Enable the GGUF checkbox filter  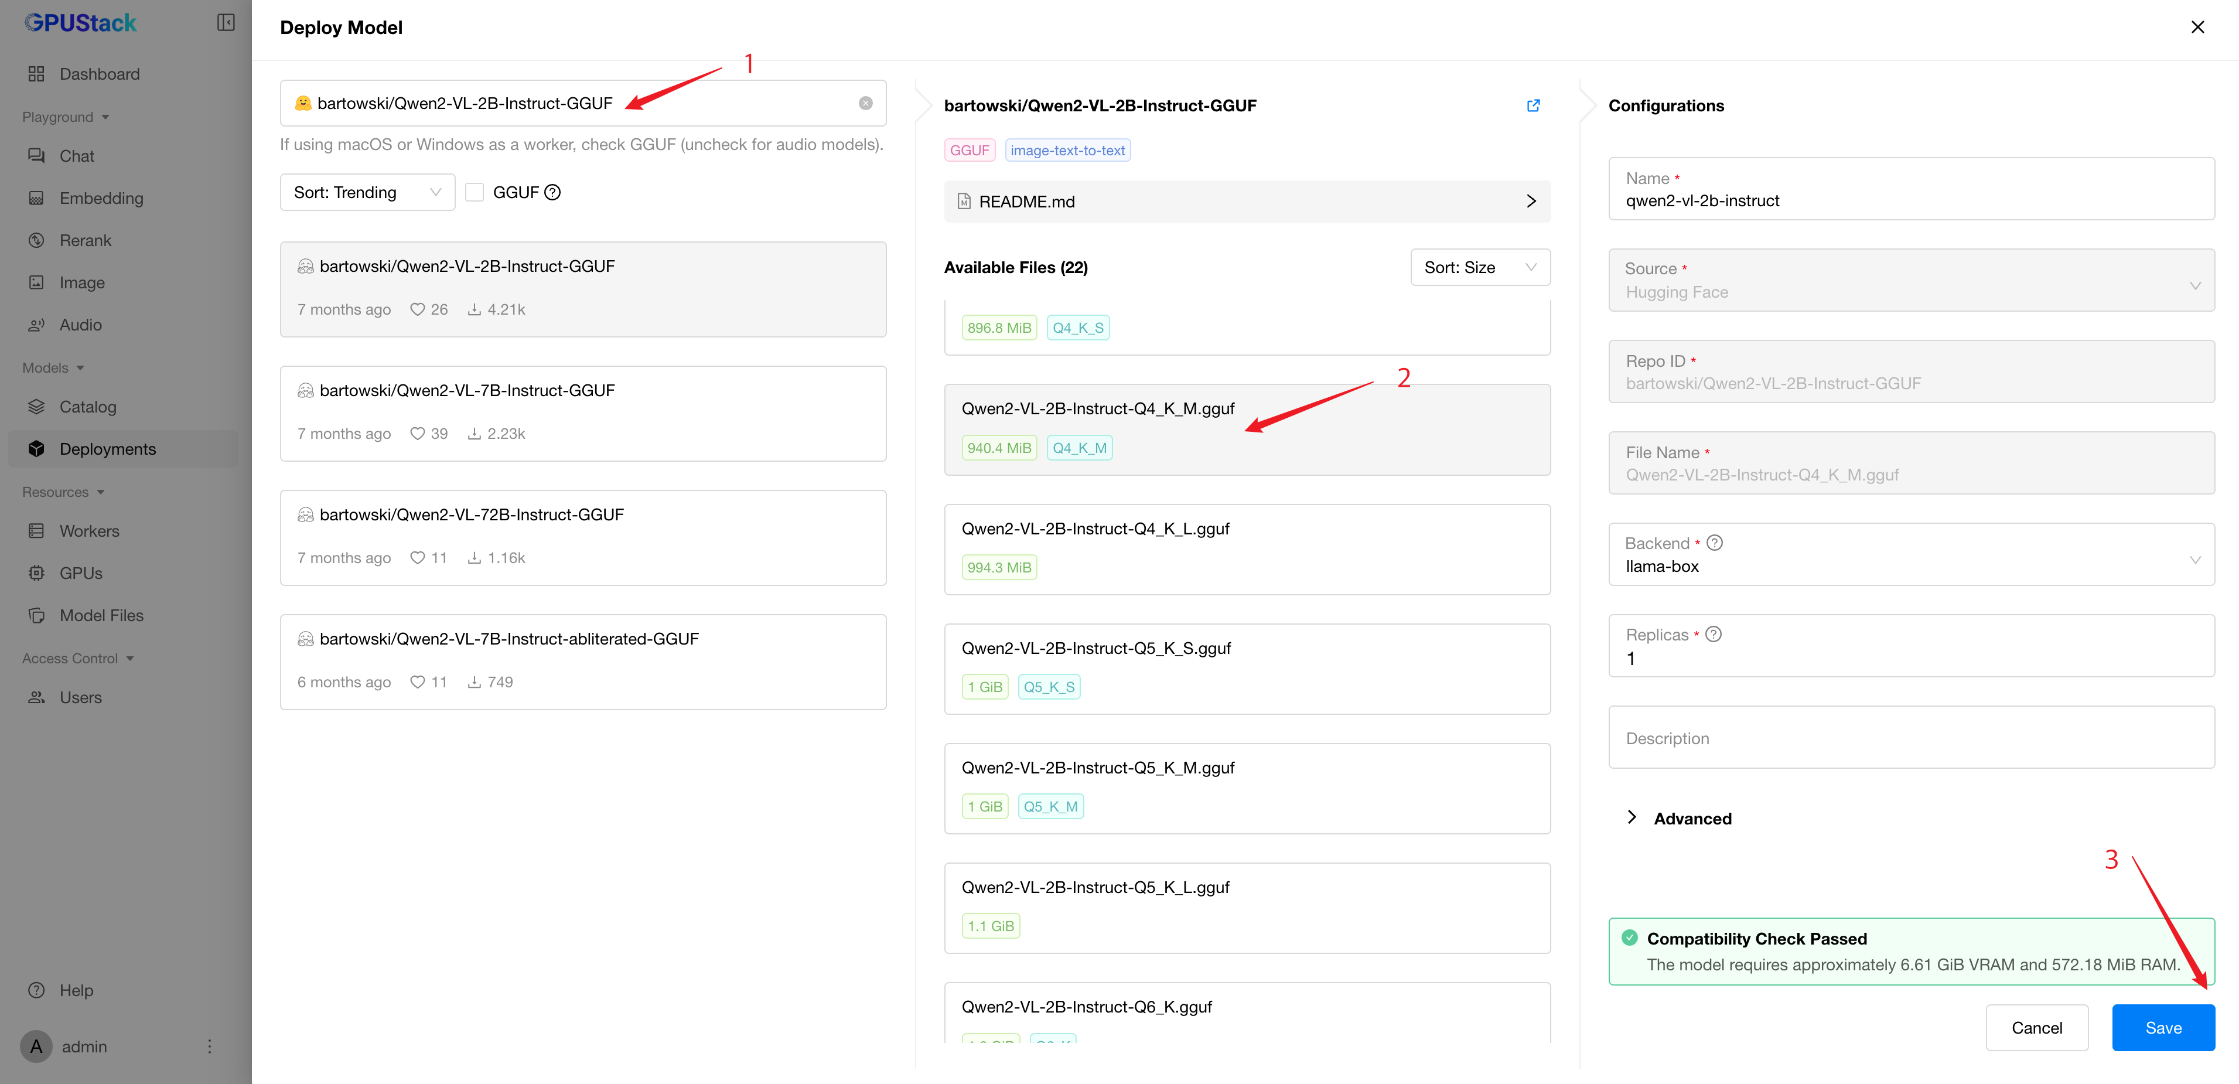(475, 192)
